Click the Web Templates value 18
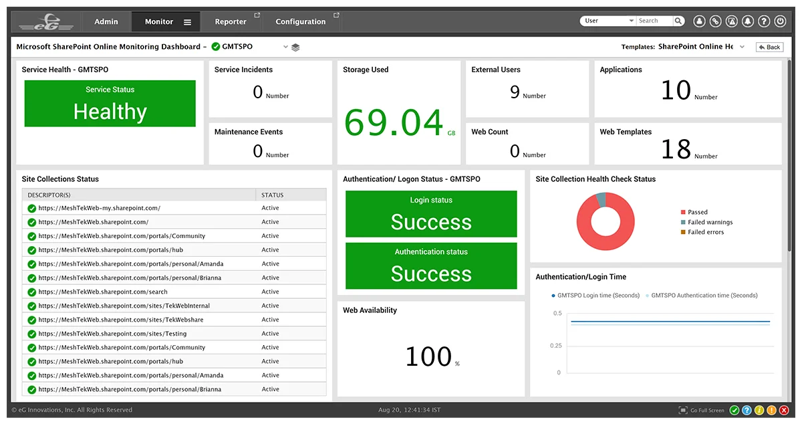 tap(676, 149)
